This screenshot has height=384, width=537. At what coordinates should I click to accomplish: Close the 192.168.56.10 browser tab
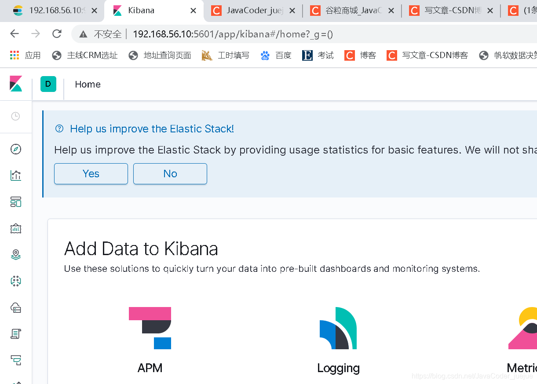tap(94, 11)
